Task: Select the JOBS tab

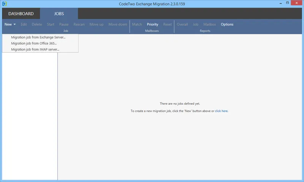Action: (59, 14)
